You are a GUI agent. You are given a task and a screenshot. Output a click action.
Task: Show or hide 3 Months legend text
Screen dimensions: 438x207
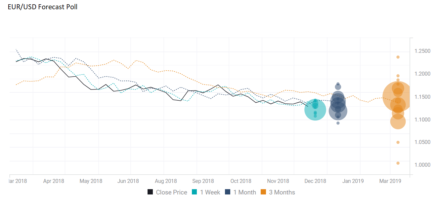(x=282, y=192)
